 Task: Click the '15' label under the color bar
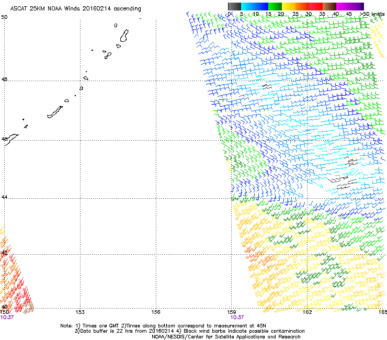coord(268,14)
